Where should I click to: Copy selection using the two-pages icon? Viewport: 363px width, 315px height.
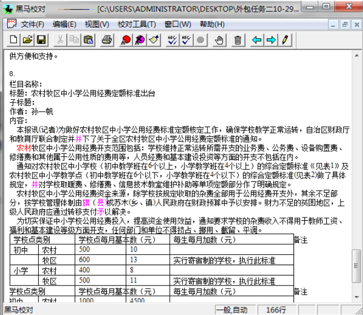click(x=74, y=40)
